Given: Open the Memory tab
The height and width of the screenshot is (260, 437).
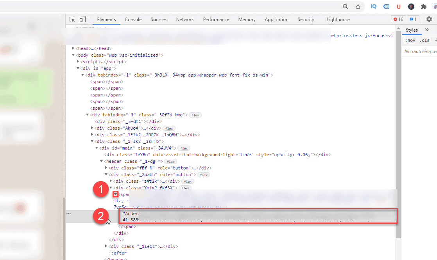Looking at the screenshot, I should [x=247, y=20].
